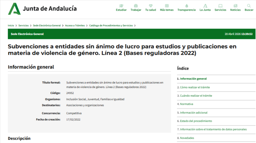Click the Título formal label

tap(51, 83)
